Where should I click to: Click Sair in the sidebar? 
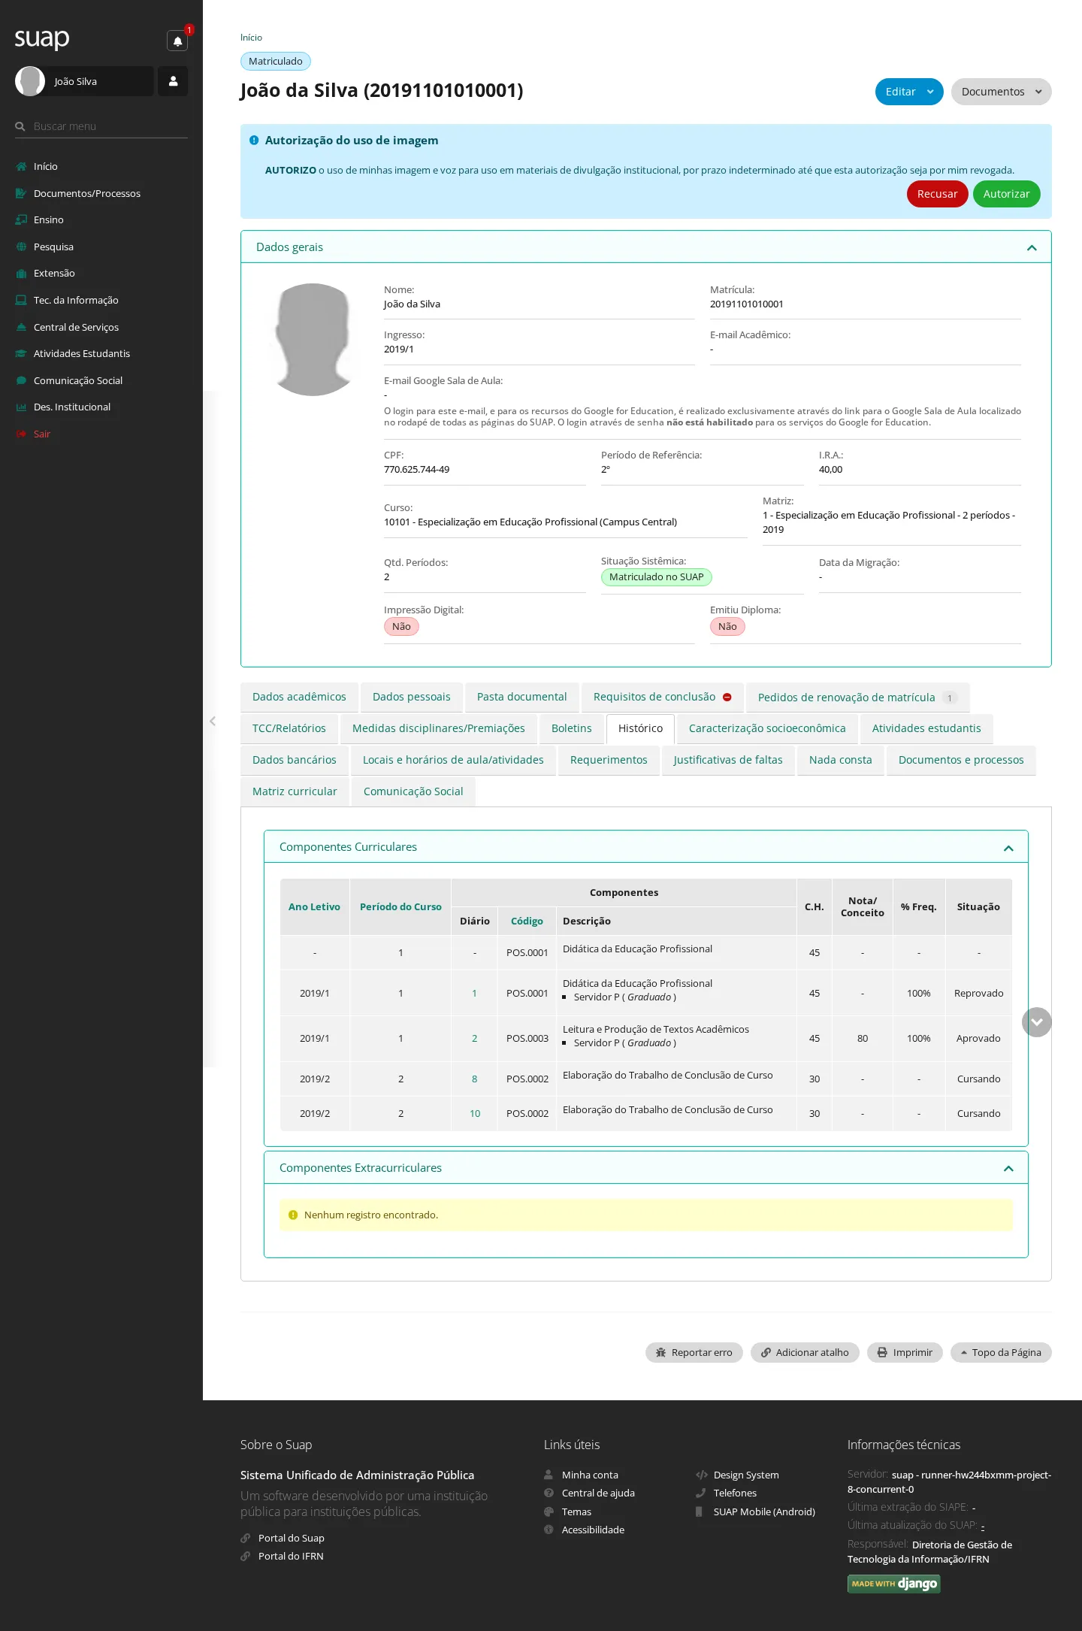(42, 434)
